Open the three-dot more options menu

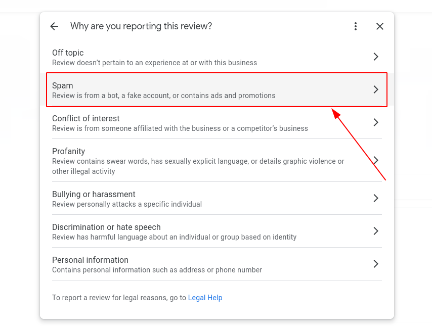(x=356, y=26)
